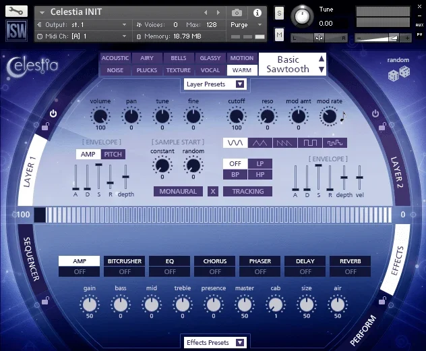
Task: Click the Effects lock icon
Action: pos(383,300)
